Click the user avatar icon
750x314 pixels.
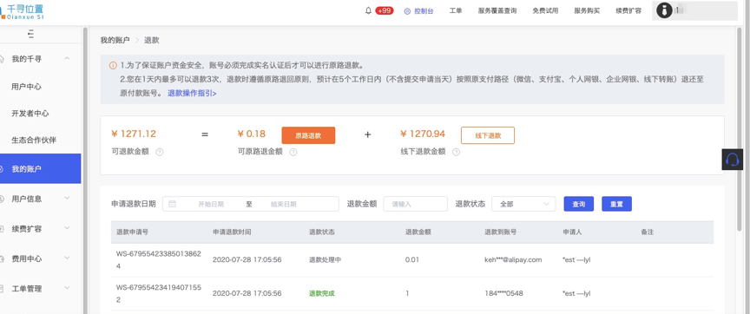664,10
